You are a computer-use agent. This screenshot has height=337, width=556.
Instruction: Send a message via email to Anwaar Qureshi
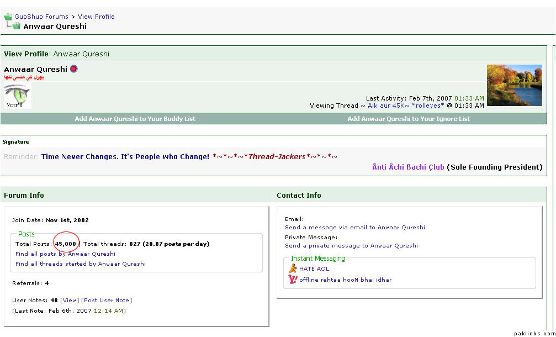pos(355,228)
